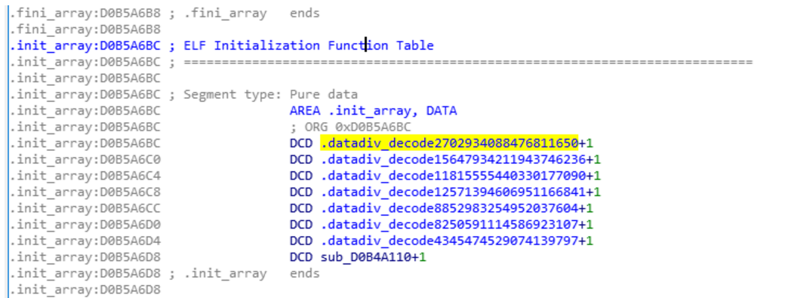Open .datadiv_decode11815555440330177090 symbol
This screenshot has height=298, width=788.
(x=453, y=176)
